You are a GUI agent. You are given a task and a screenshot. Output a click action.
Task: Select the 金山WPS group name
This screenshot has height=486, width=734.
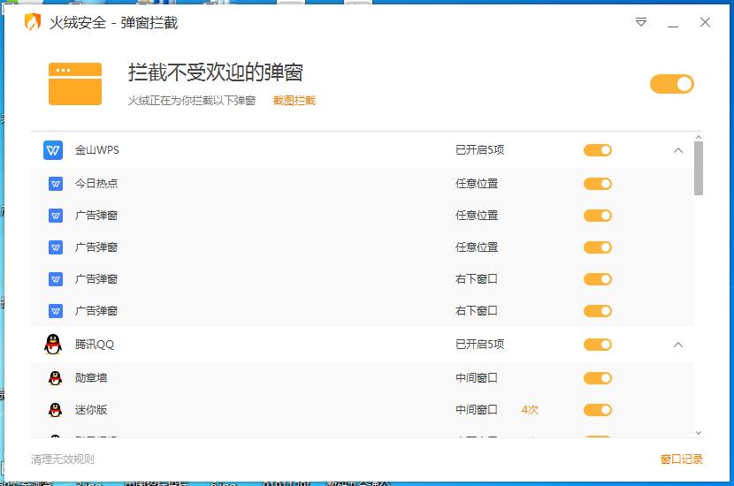[97, 150]
